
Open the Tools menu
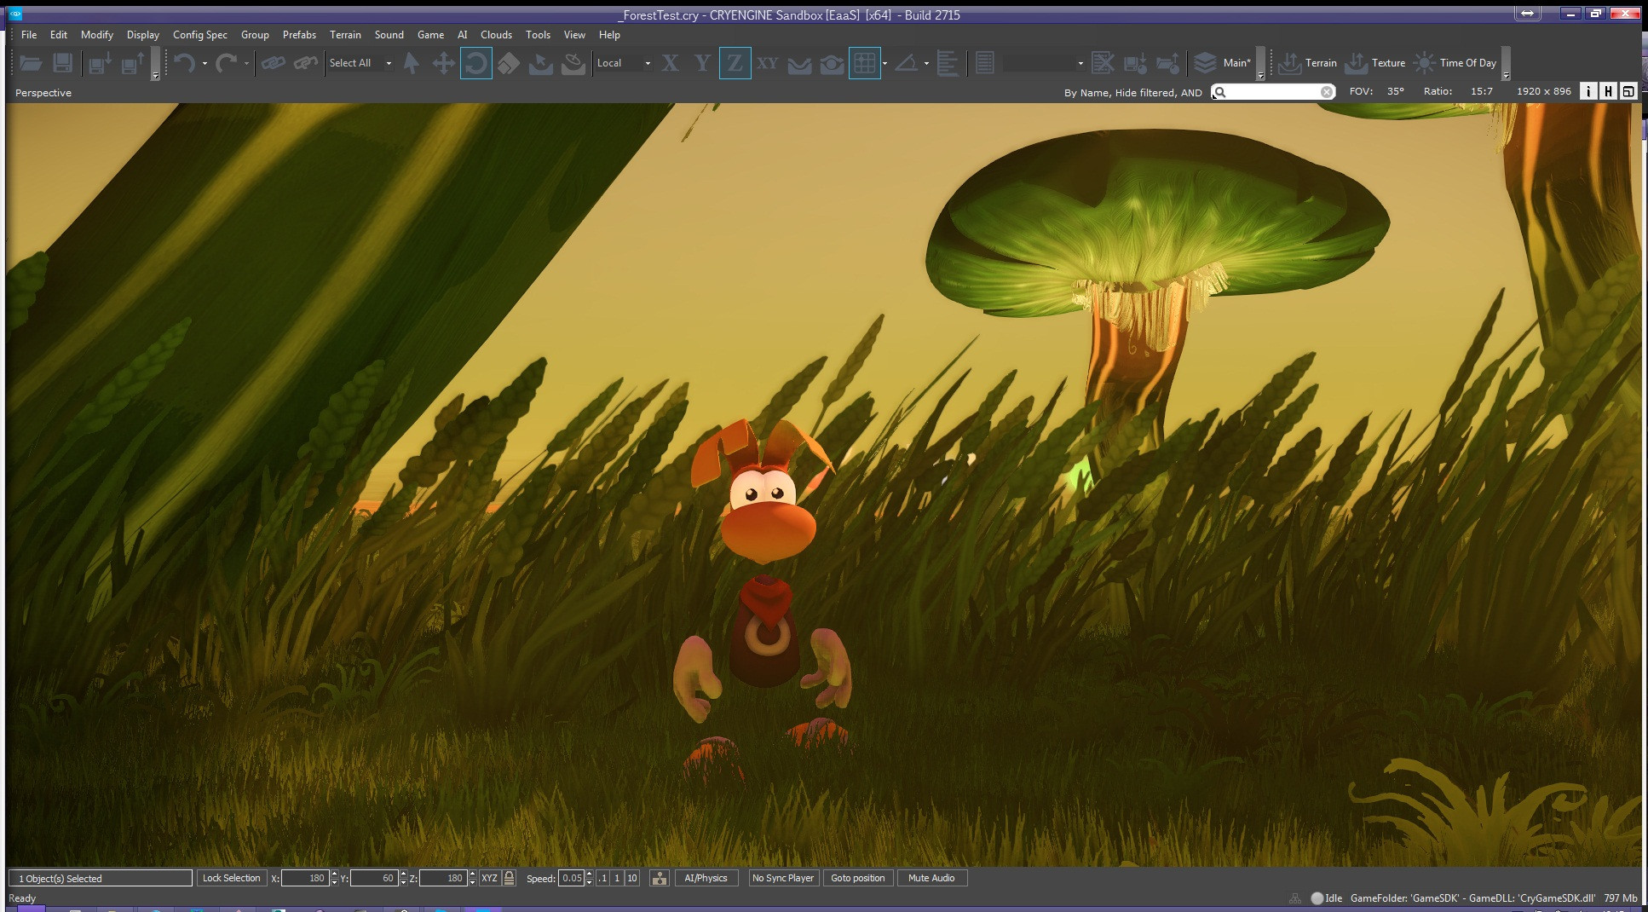538,35
